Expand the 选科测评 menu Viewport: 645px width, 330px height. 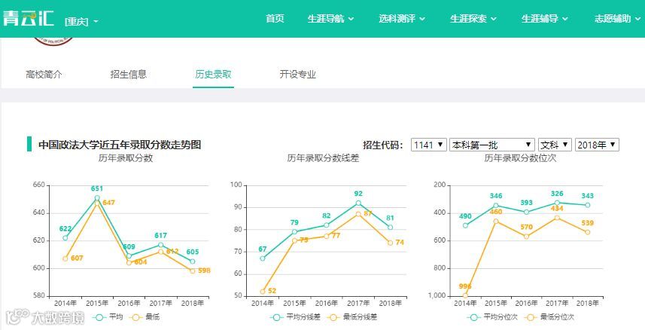click(x=402, y=19)
